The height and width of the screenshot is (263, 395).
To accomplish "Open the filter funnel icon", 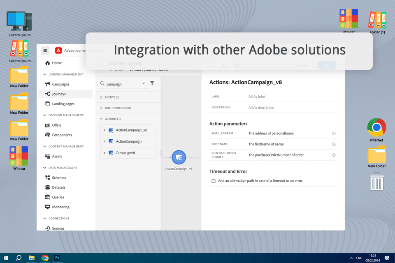I will pos(152,83).
